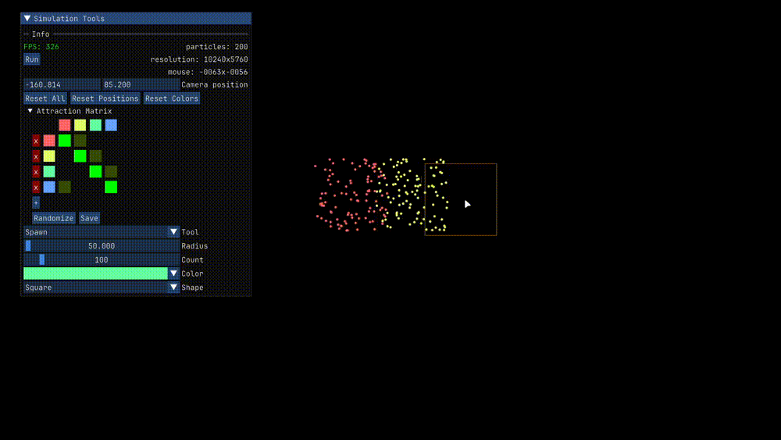Edit camera X position field -160.814

coord(62,84)
